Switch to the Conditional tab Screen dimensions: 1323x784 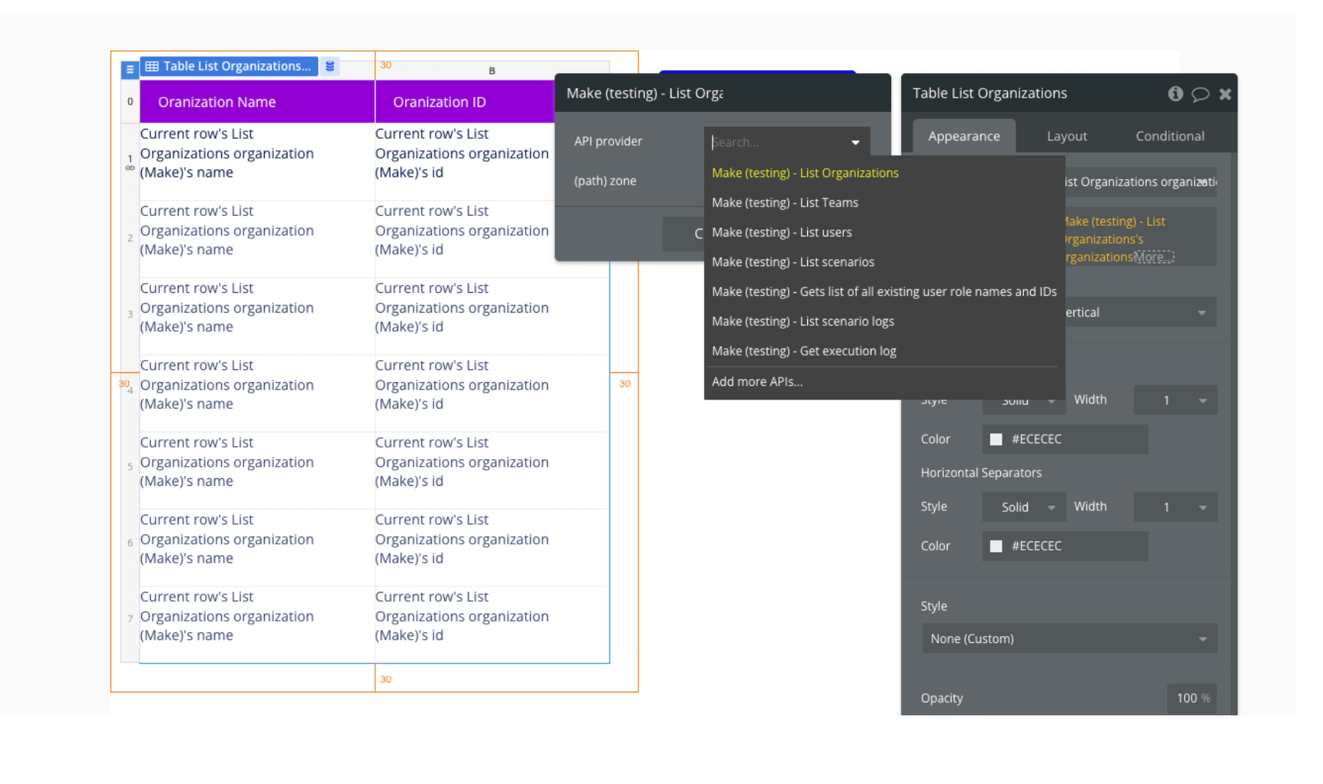point(1170,136)
